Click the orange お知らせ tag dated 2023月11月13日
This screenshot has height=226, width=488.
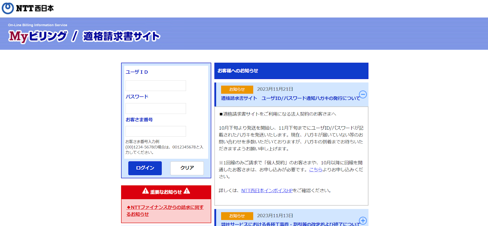(237, 216)
